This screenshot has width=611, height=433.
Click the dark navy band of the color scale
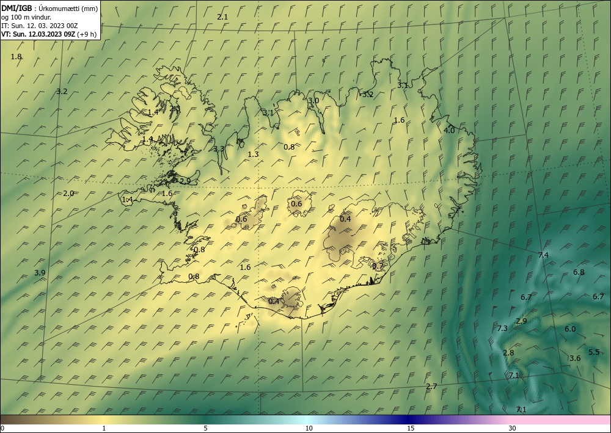(x=409, y=420)
